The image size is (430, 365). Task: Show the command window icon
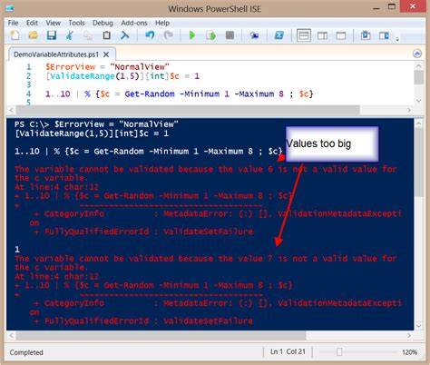pyautogui.click(x=366, y=35)
